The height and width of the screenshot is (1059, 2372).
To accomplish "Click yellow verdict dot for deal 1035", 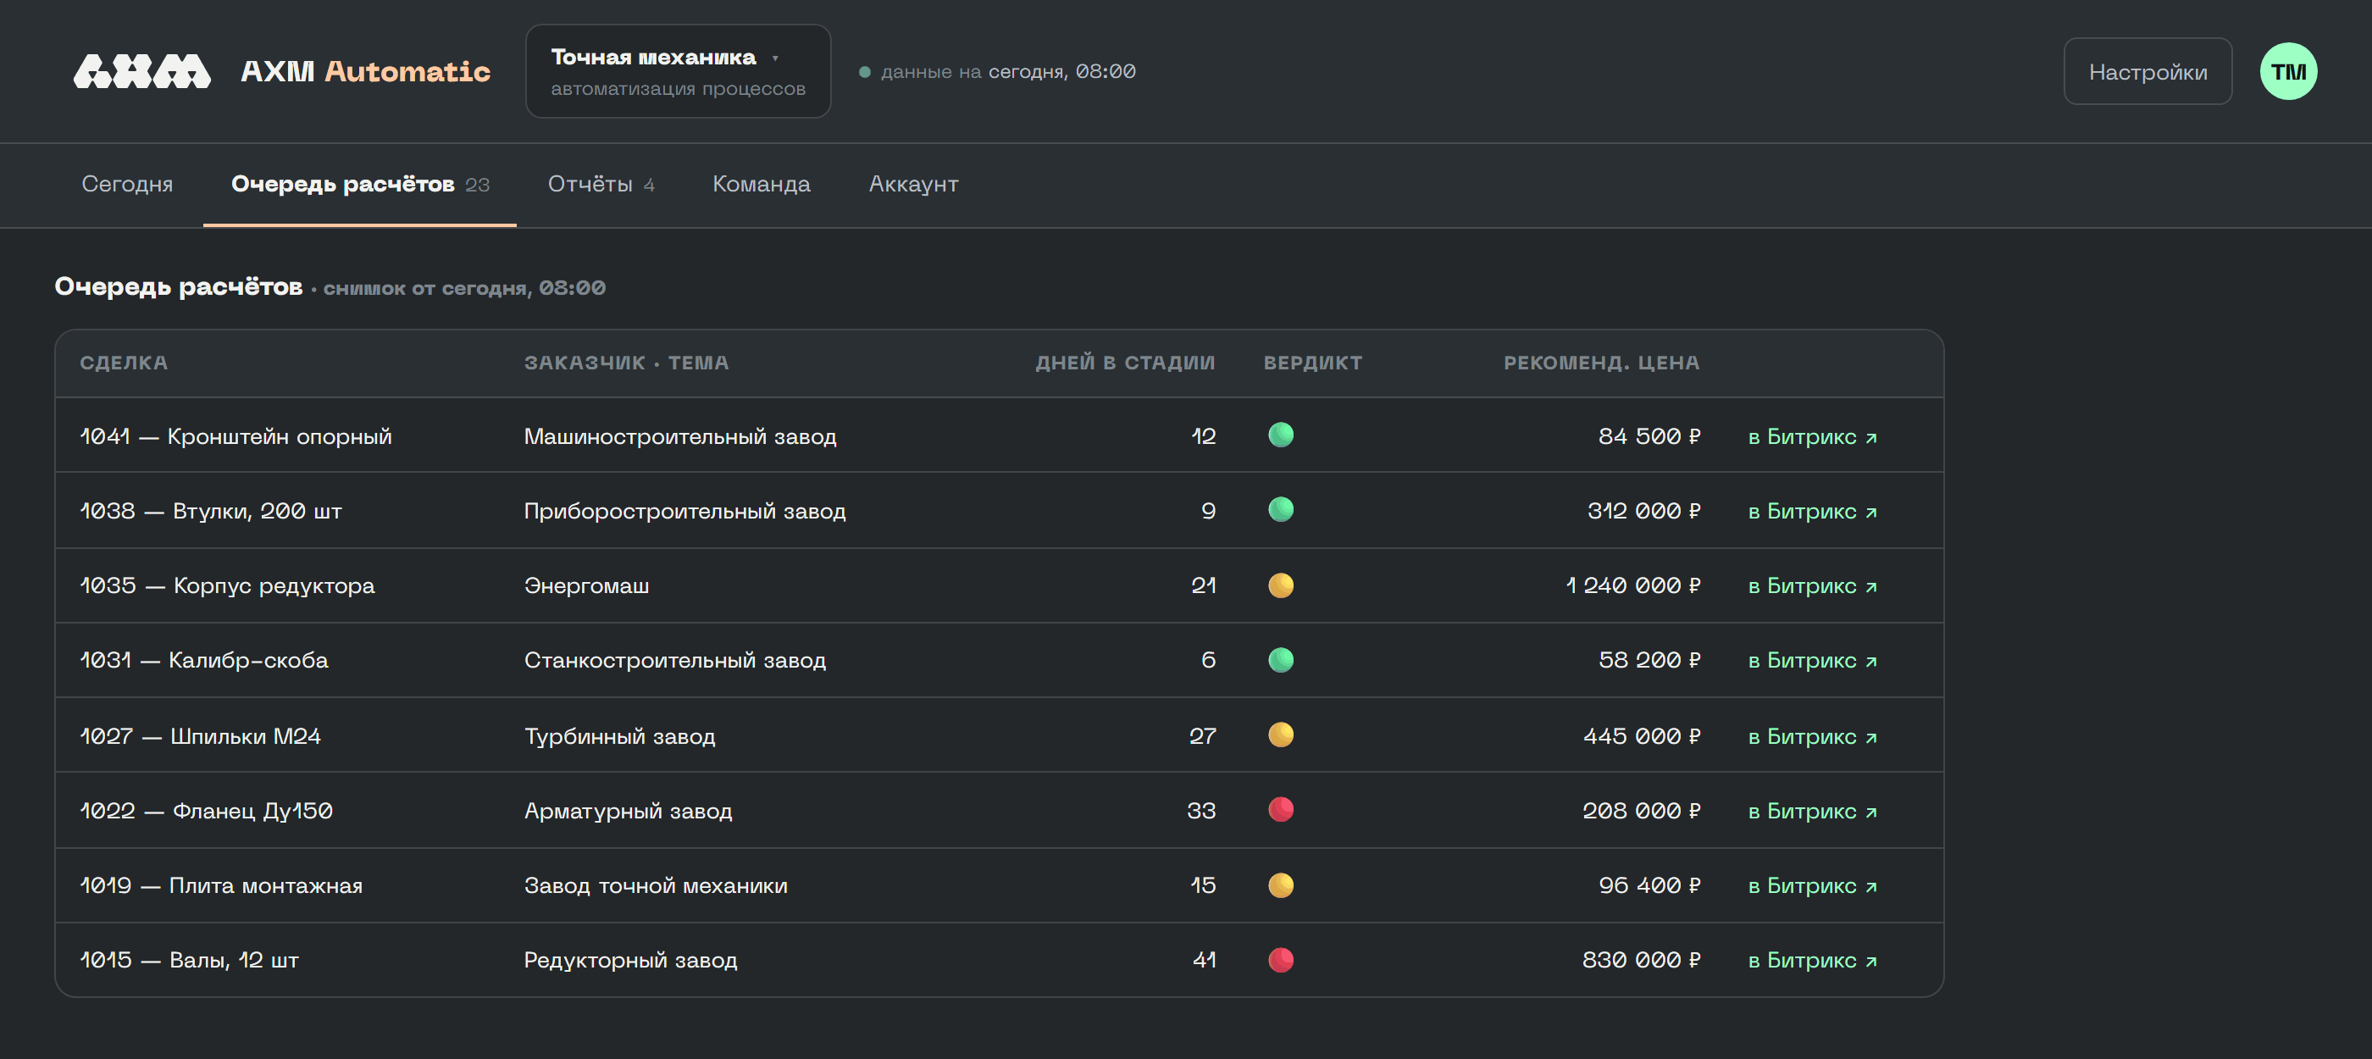I will coord(1280,585).
